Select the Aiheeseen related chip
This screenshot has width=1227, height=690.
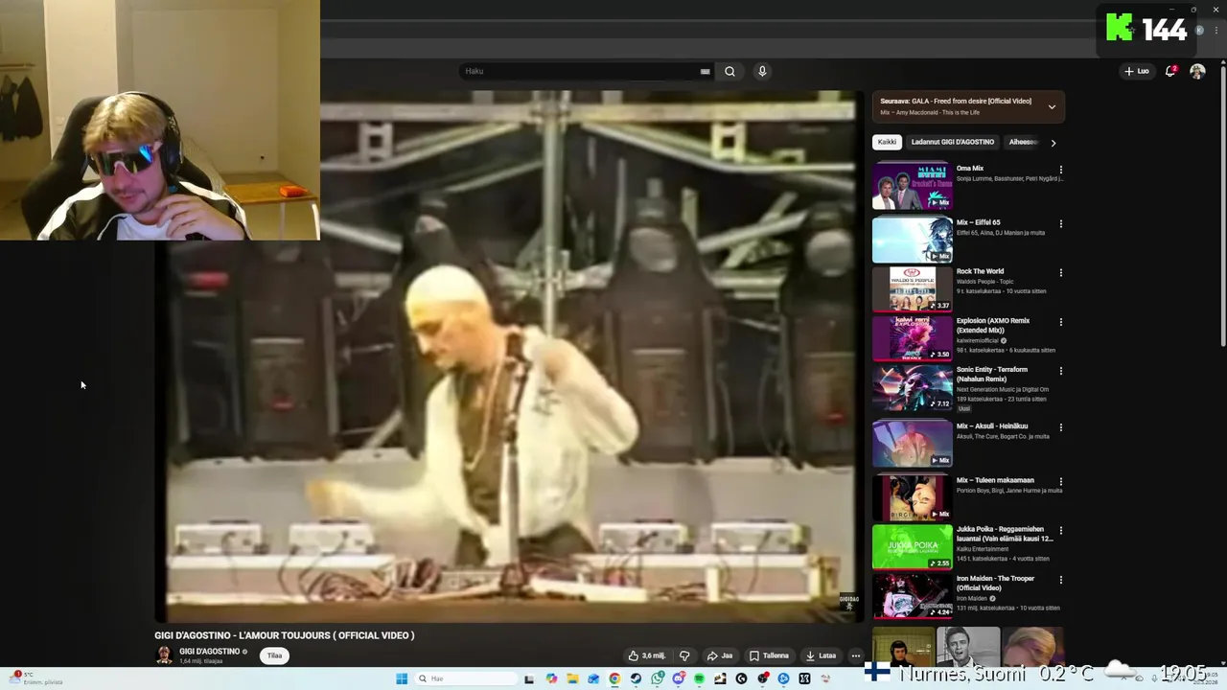pos(1023,142)
